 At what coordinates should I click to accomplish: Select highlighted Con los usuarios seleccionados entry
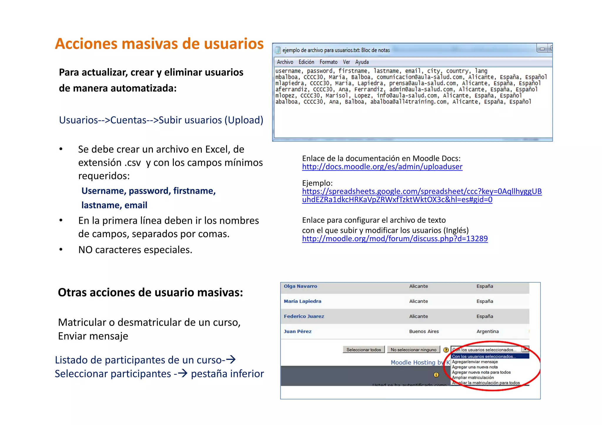tap(490, 356)
